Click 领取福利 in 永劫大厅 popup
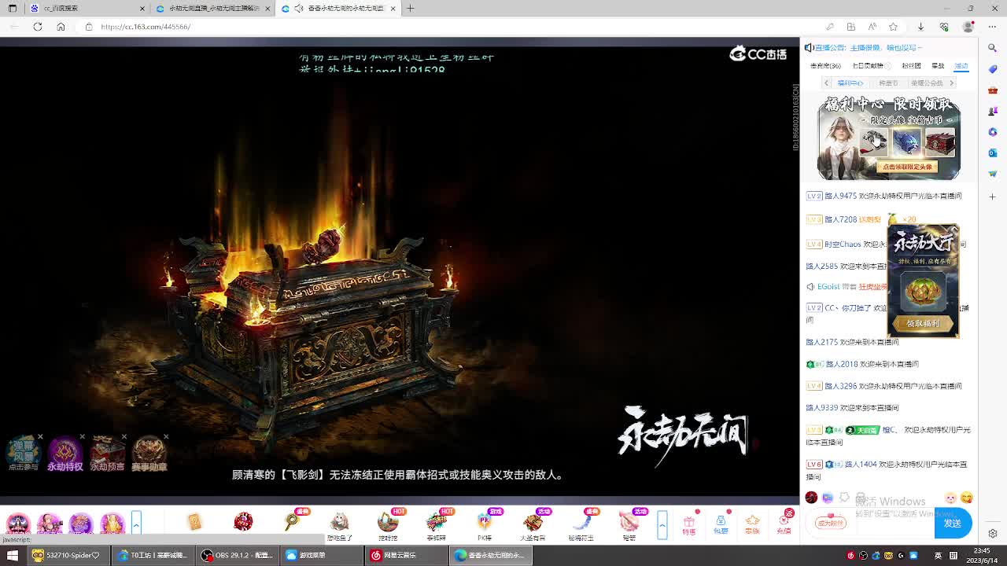Image resolution: width=1007 pixels, height=566 pixels. 923,323
